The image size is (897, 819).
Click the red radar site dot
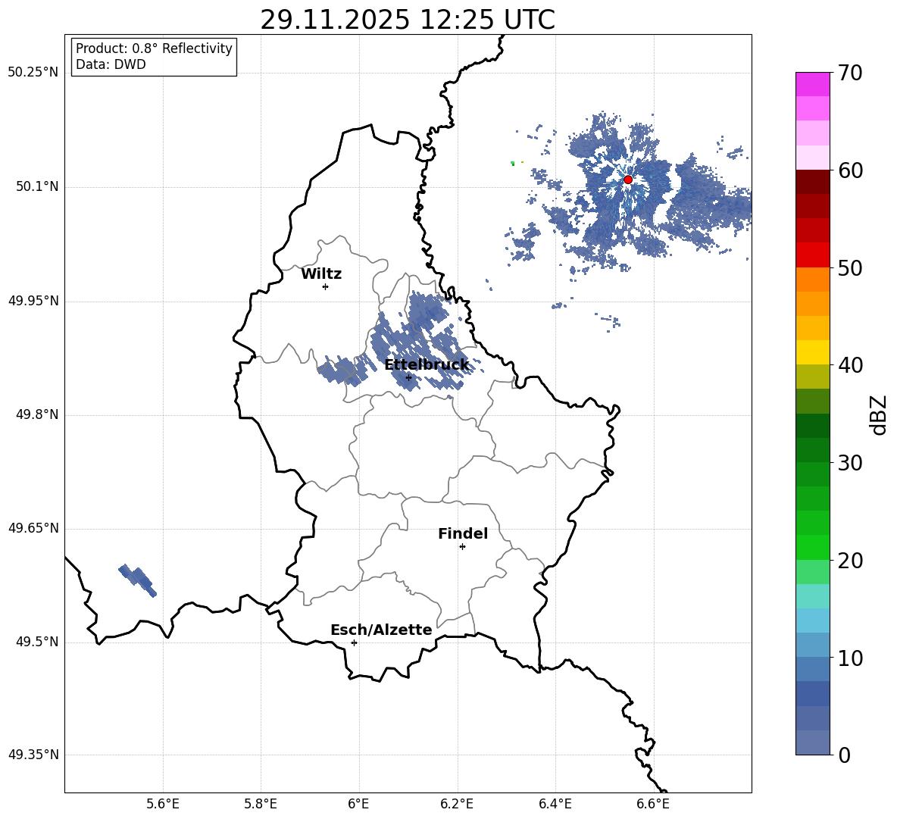coord(627,180)
